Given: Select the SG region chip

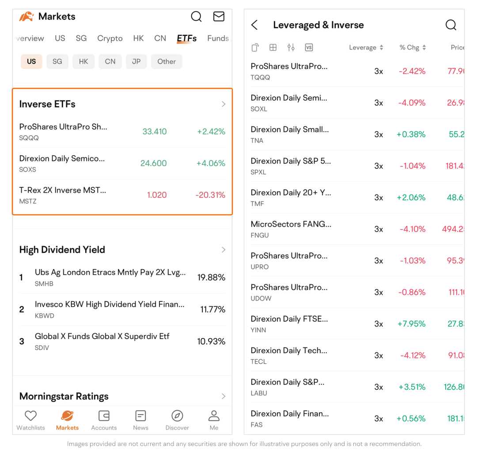Looking at the screenshot, I should pyautogui.click(x=57, y=61).
